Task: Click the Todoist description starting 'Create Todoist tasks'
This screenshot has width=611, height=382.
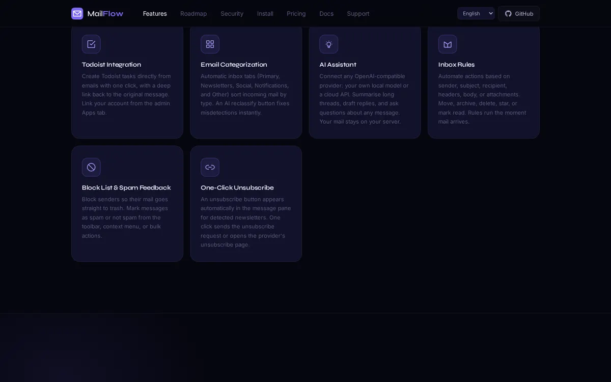Action: [126, 94]
